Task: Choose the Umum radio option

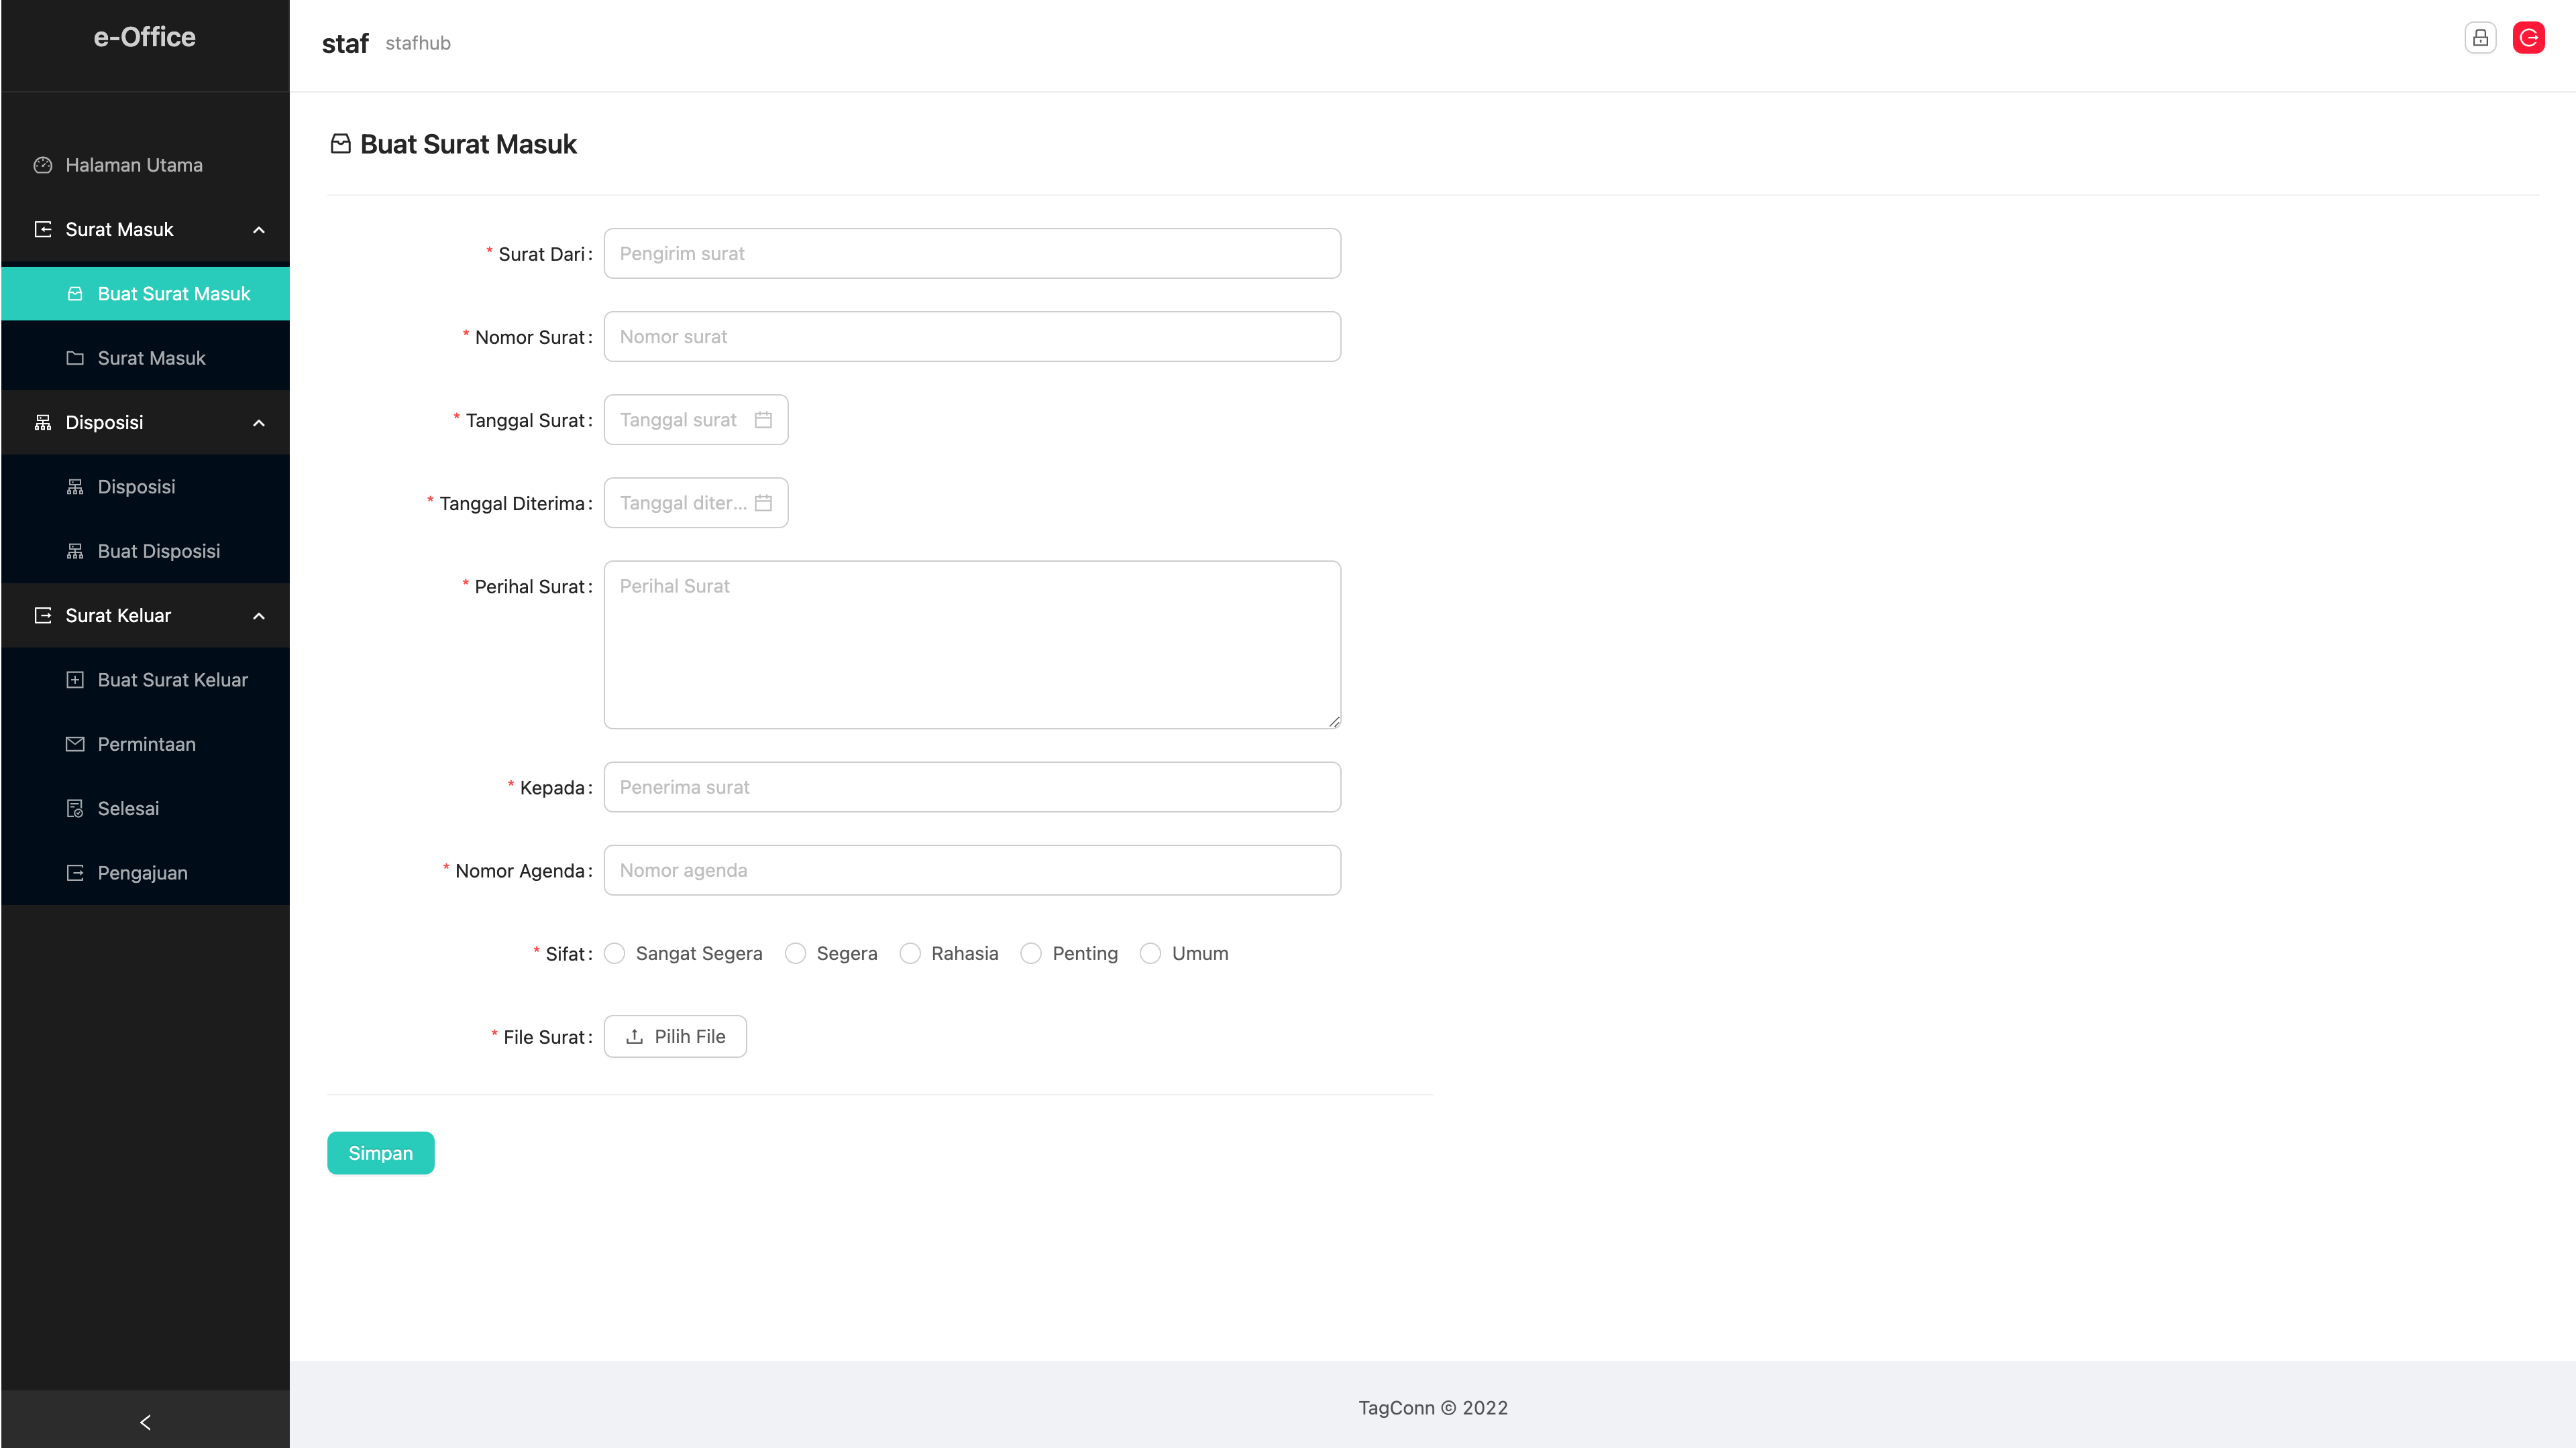Action: pyautogui.click(x=1151, y=953)
